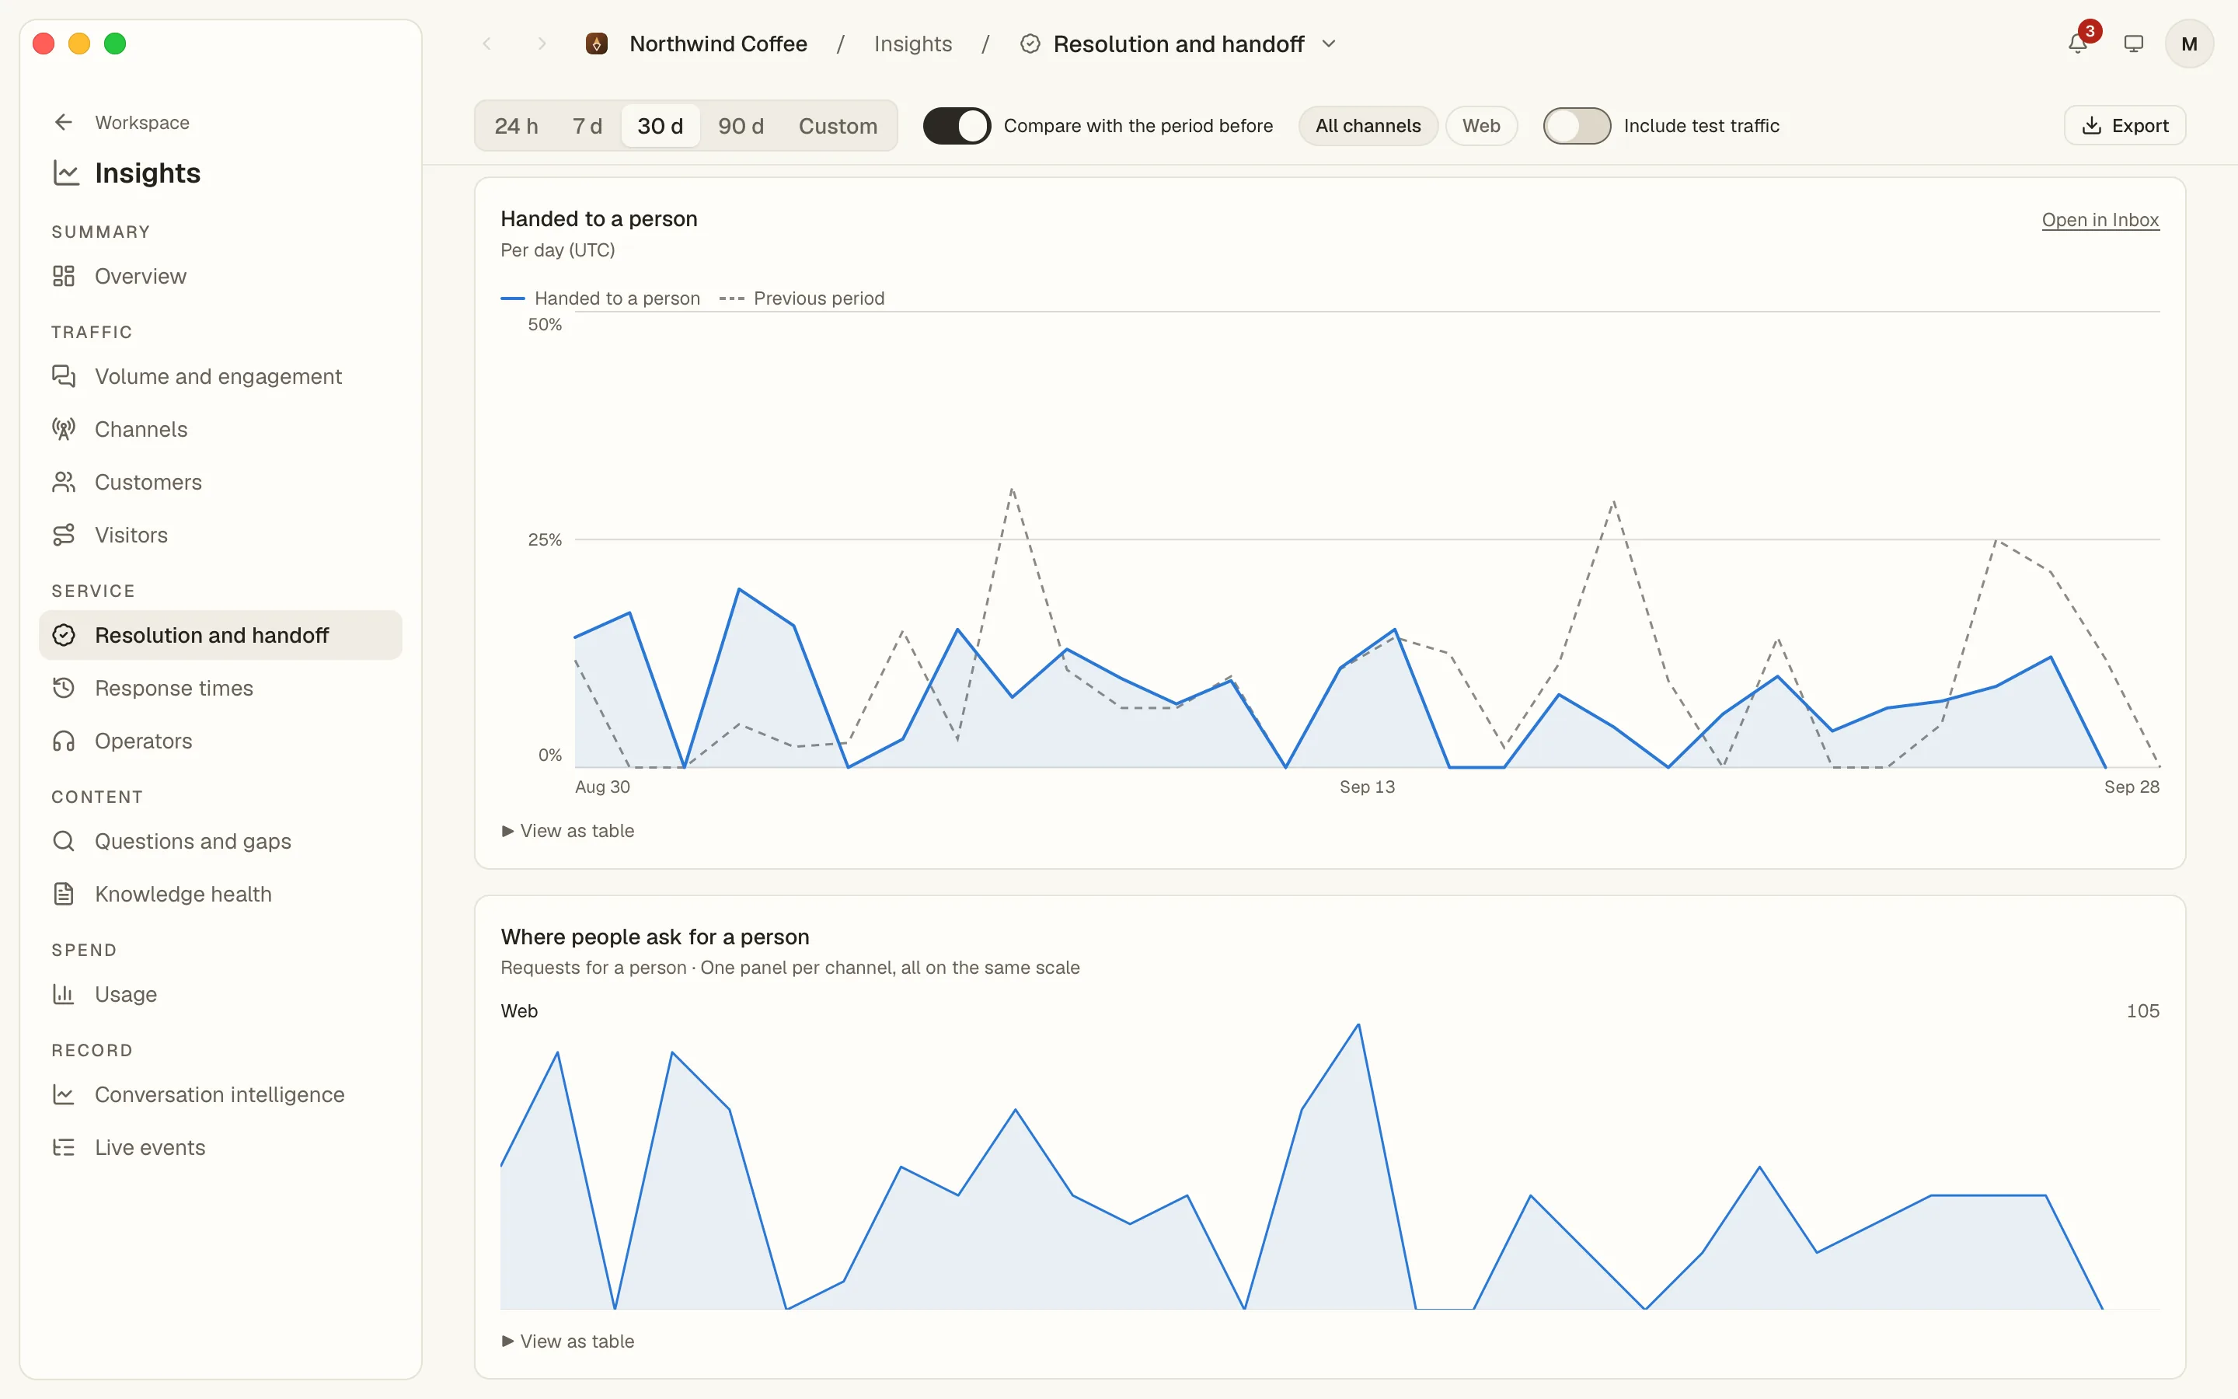Click the Northwind Coffee breadcrumb
Viewport: 2238px width, 1399px height.
pyautogui.click(x=718, y=44)
